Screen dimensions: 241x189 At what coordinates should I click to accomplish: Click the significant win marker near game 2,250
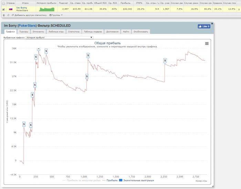point(165,60)
